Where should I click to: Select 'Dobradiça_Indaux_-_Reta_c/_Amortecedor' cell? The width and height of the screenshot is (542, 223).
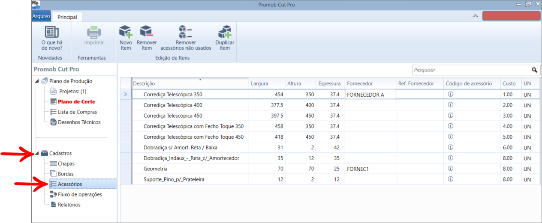pyautogui.click(x=190, y=158)
